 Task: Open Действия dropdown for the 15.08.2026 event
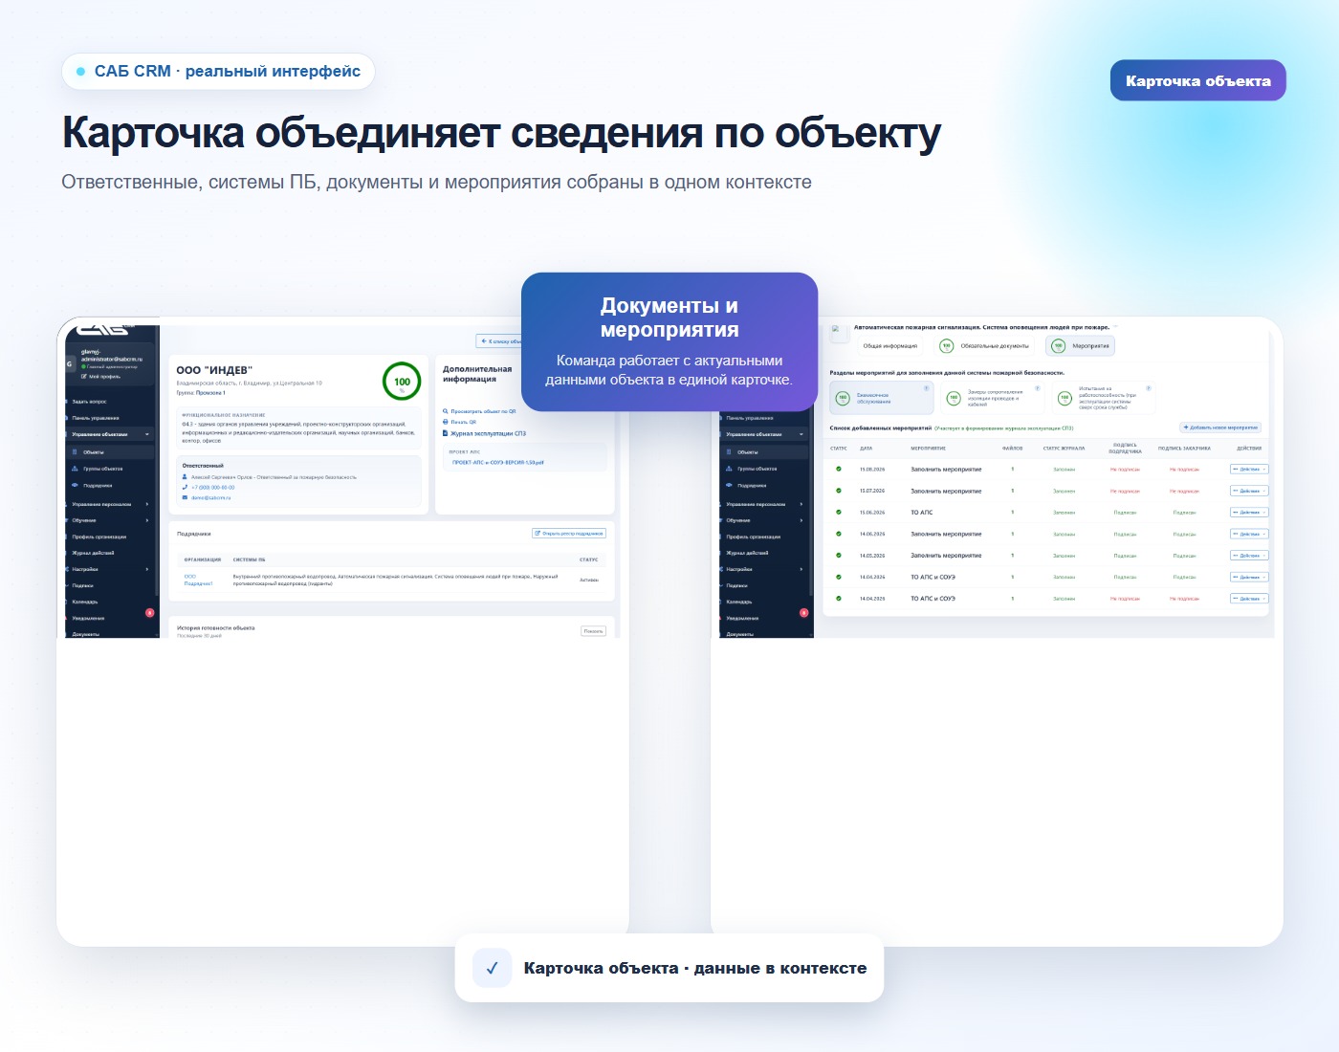[x=1249, y=470]
